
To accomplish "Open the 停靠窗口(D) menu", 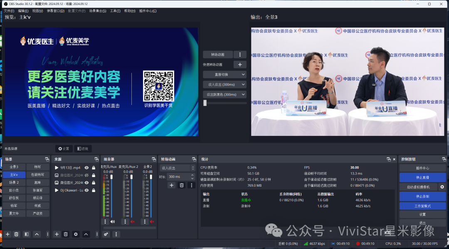I will click(56, 11).
